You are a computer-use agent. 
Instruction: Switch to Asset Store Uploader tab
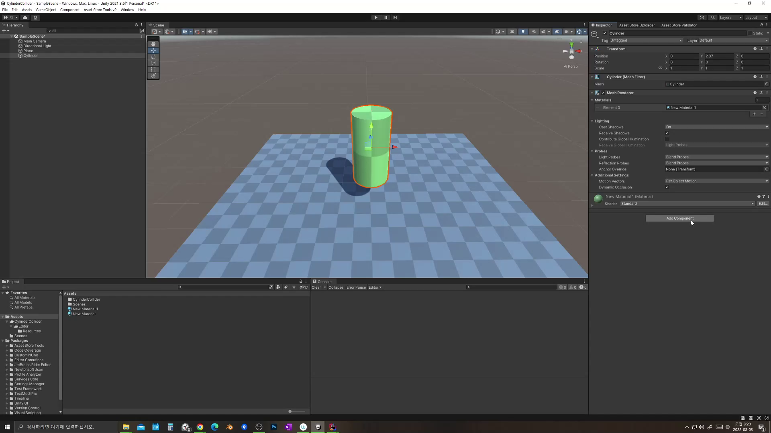pyautogui.click(x=637, y=25)
